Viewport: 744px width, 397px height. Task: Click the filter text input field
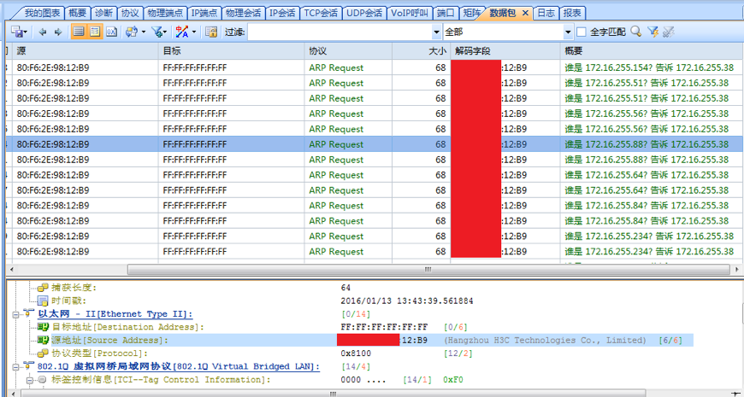(x=340, y=32)
